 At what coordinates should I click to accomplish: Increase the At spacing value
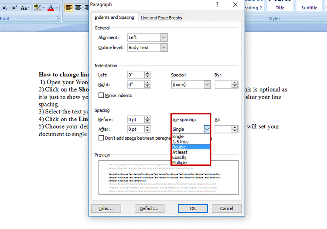(235, 127)
